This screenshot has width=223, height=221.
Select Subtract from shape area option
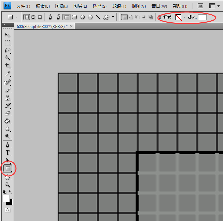[x=137, y=17]
